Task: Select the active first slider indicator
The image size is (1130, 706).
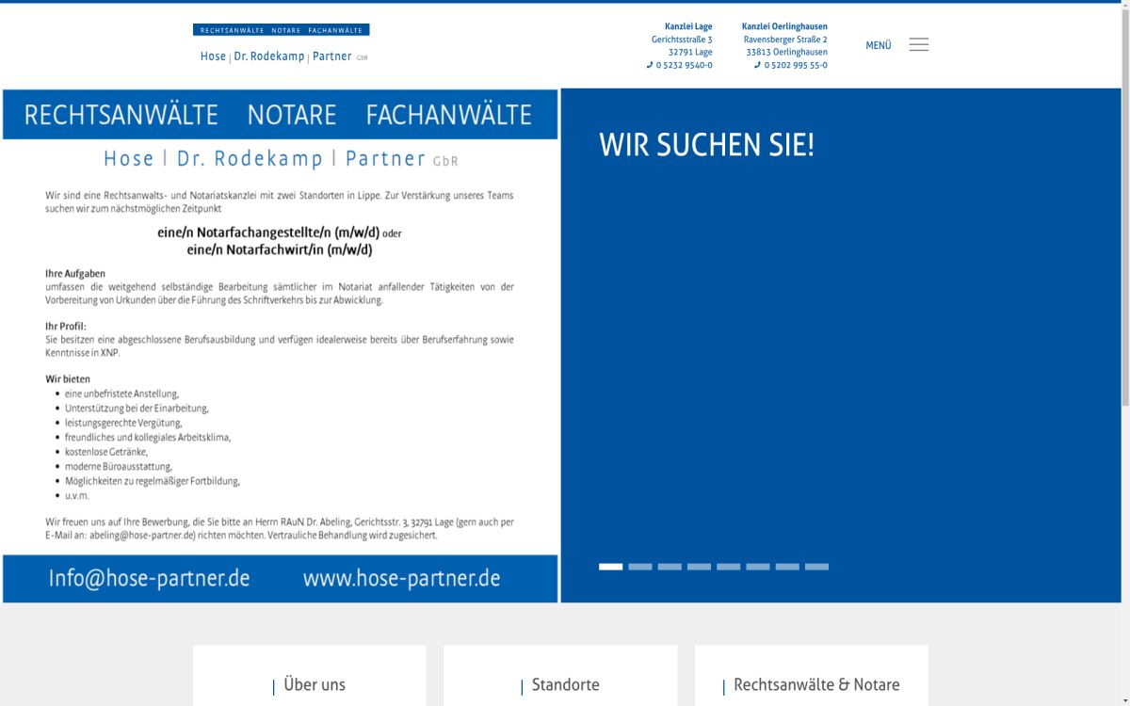Action: [611, 567]
